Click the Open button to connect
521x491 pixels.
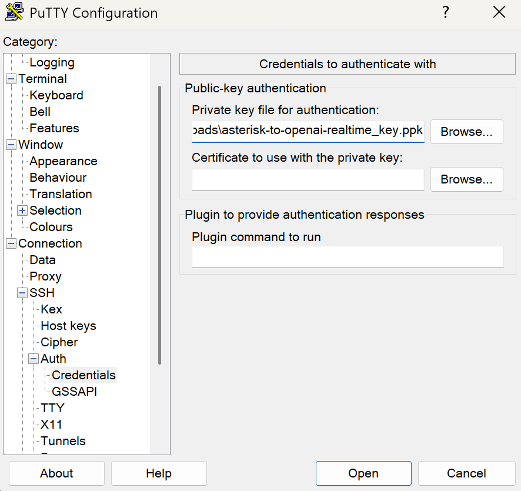tap(363, 473)
